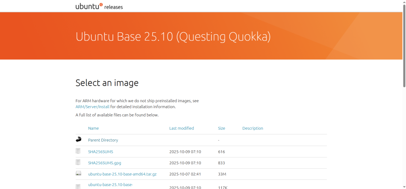The image size is (406, 189).
Task: Click the partially visible bottom file icon
Action: [78, 186]
